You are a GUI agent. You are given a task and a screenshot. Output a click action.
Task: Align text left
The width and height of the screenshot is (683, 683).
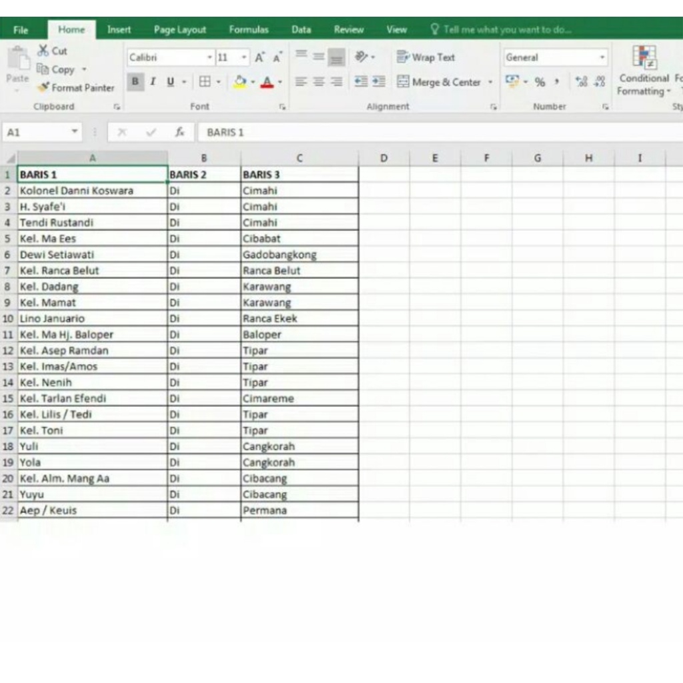301,81
